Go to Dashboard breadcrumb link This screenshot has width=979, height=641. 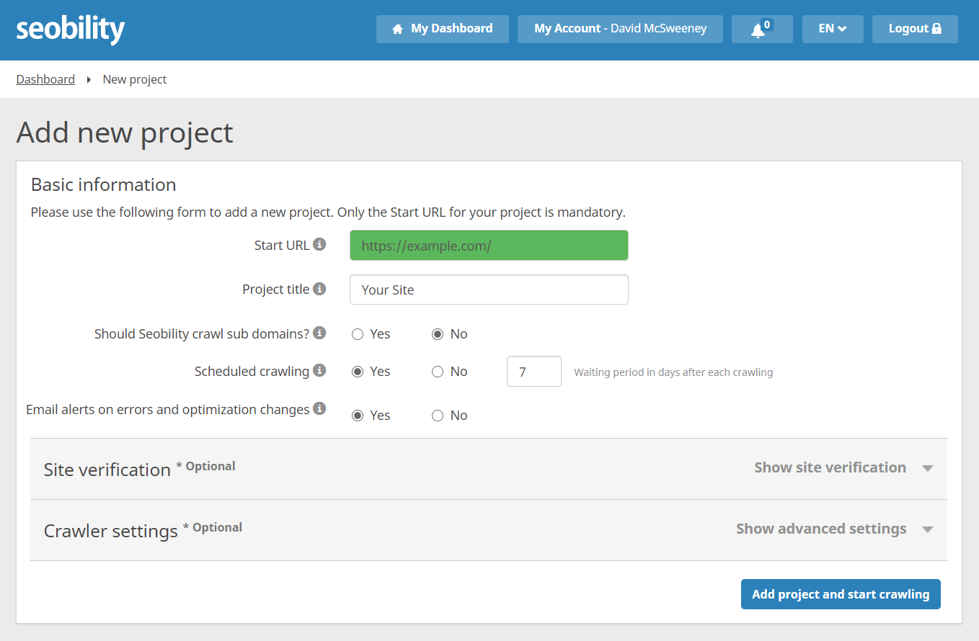point(45,79)
